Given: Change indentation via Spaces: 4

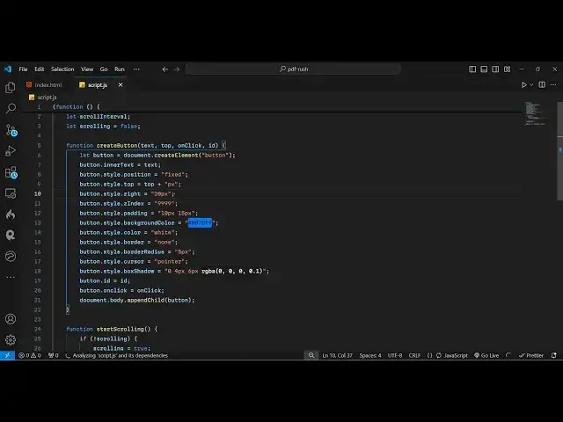Looking at the screenshot, I should tap(370, 355).
